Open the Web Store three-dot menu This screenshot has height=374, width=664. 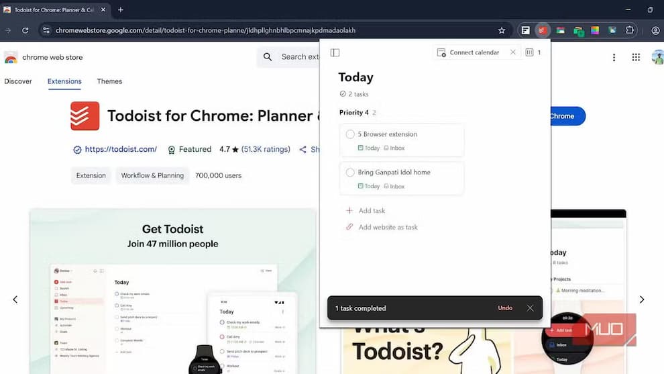coord(614,57)
